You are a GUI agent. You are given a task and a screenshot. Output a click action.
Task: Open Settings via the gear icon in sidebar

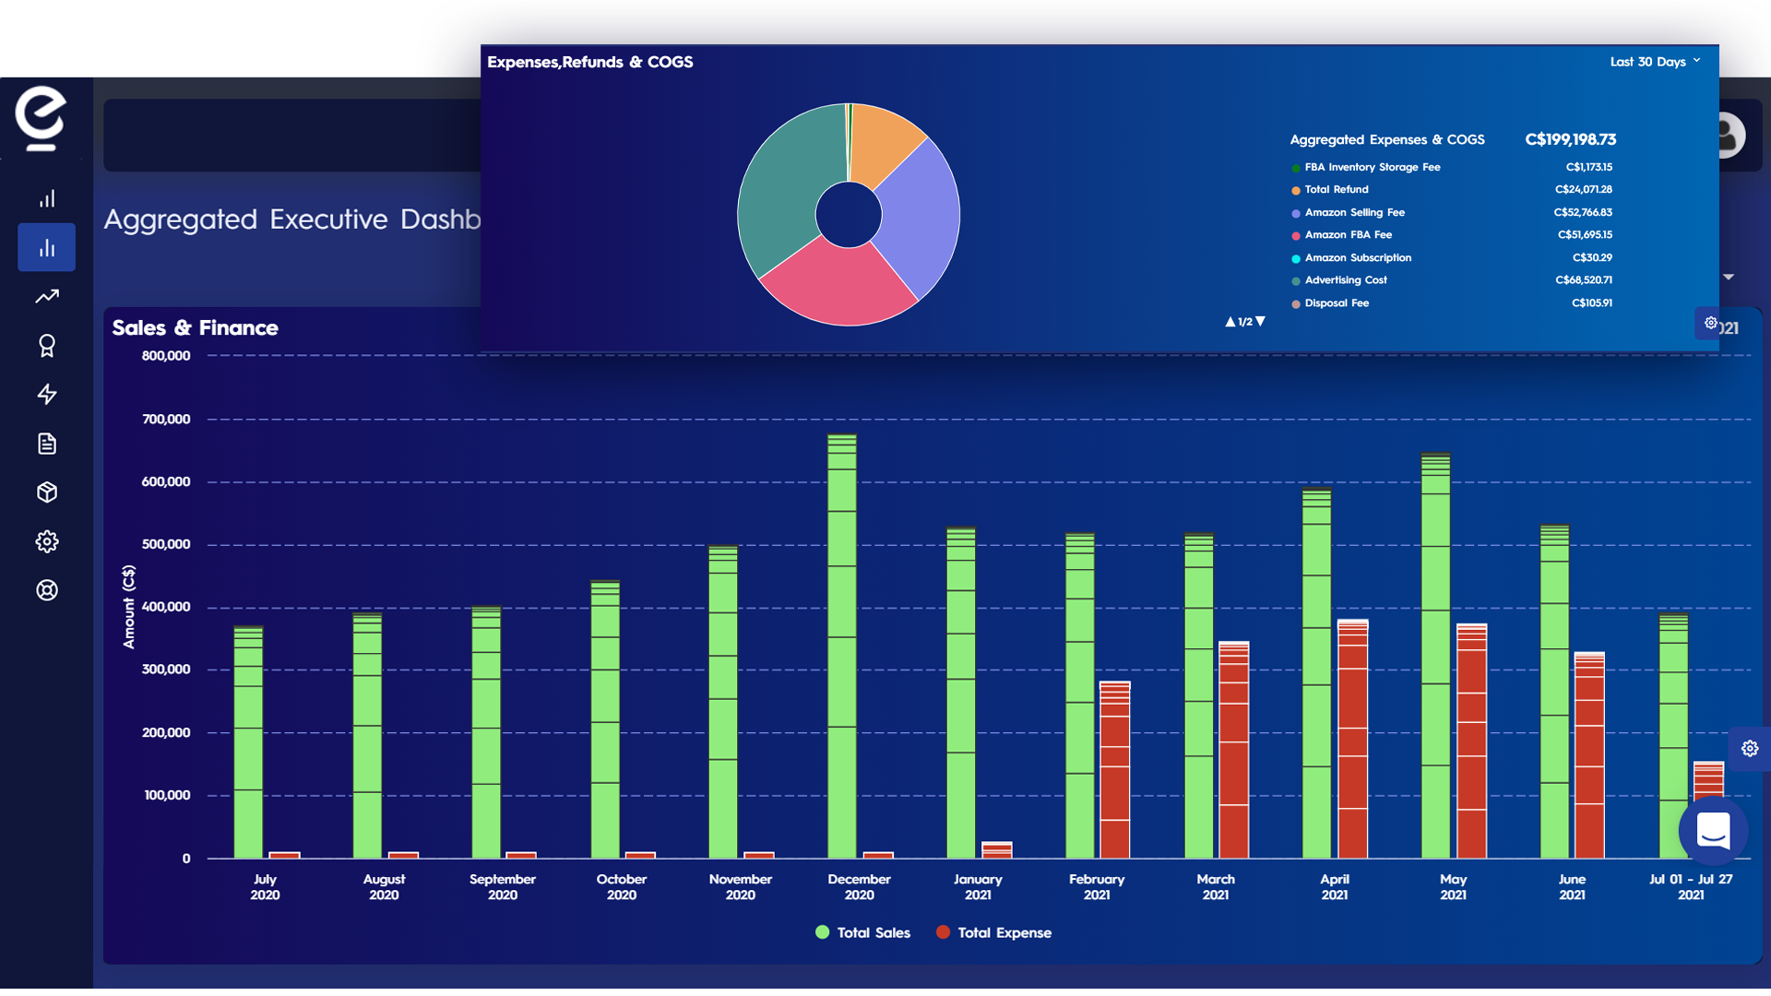47,542
